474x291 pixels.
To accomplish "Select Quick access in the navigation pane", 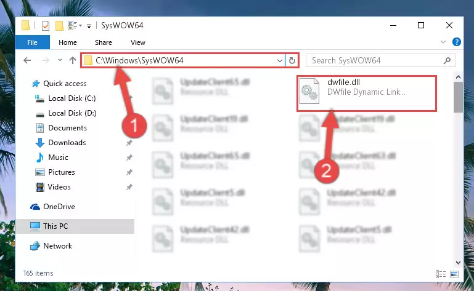I will tap(65, 83).
